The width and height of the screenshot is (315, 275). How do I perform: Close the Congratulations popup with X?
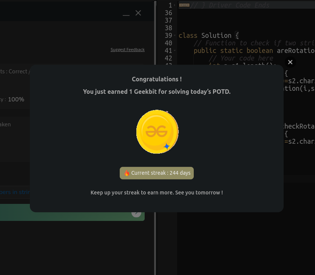[290, 62]
